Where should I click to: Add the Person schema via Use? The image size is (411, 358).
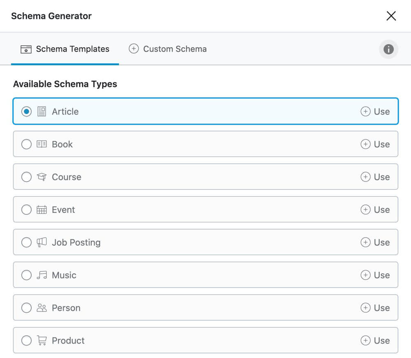pyautogui.click(x=375, y=308)
